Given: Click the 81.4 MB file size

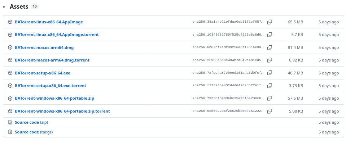Looking at the screenshot, I should [x=295, y=47].
